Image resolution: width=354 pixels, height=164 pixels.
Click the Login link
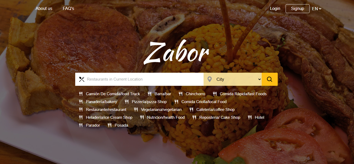(275, 8)
